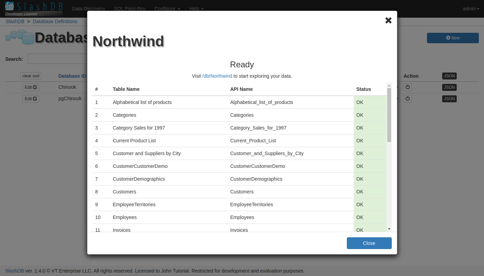Screen dimensions: 484x276
Task: Open the Data Discovery menu item
Action: pyautogui.click(x=88, y=9)
